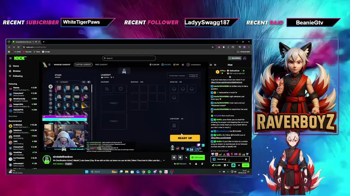The height and width of the screenshot is (196, 350).
Task: Click the Kick logo
Action: tap(19, 58)
